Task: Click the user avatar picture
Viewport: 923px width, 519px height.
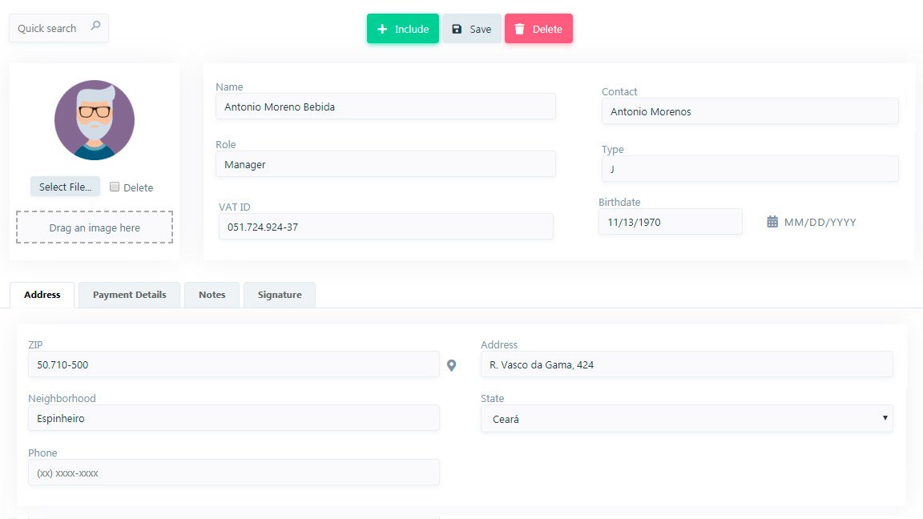Action: [95, 120]
